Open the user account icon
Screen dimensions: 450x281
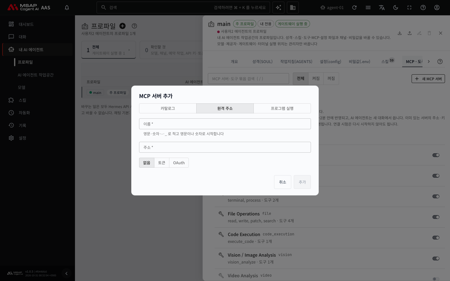(437, 7)
